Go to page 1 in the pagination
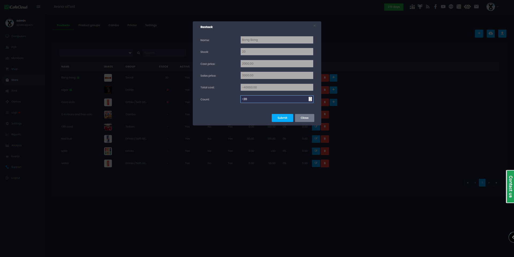 click(482, 183)
